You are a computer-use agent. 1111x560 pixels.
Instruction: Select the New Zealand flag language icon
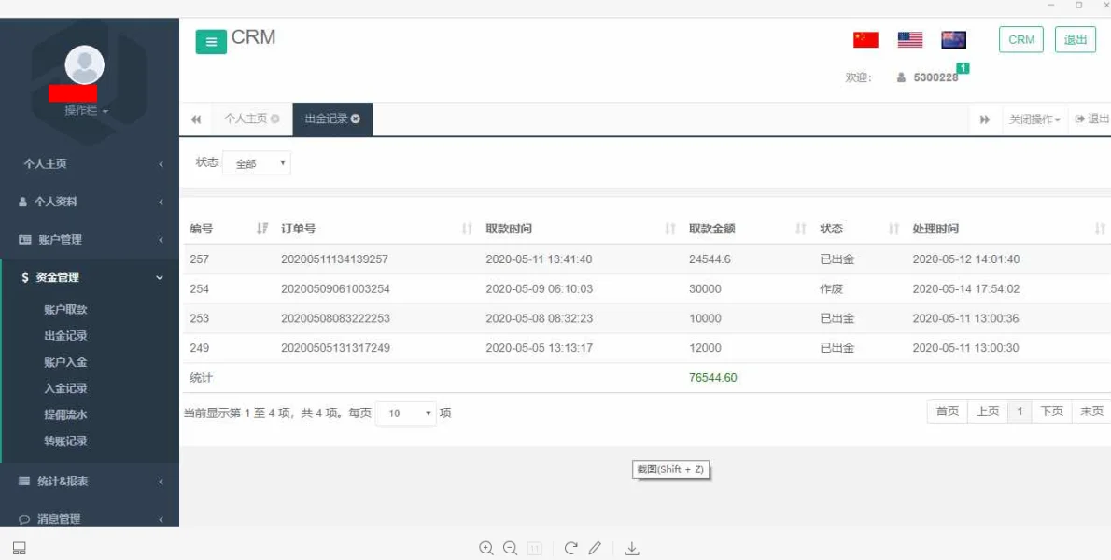pos(953,40)
